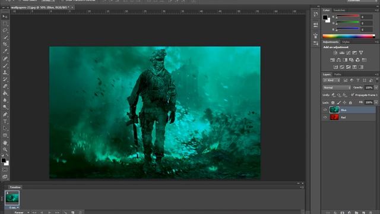Uncheck Propagate Frame 1 checkbox
380x214 pixels.
pyautogui.click(x=353, y=95)
